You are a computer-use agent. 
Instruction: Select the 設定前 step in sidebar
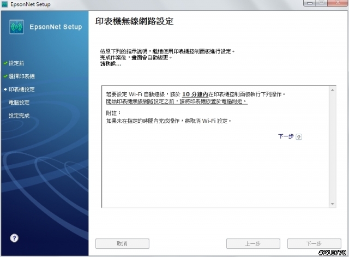tap(16, 63)
